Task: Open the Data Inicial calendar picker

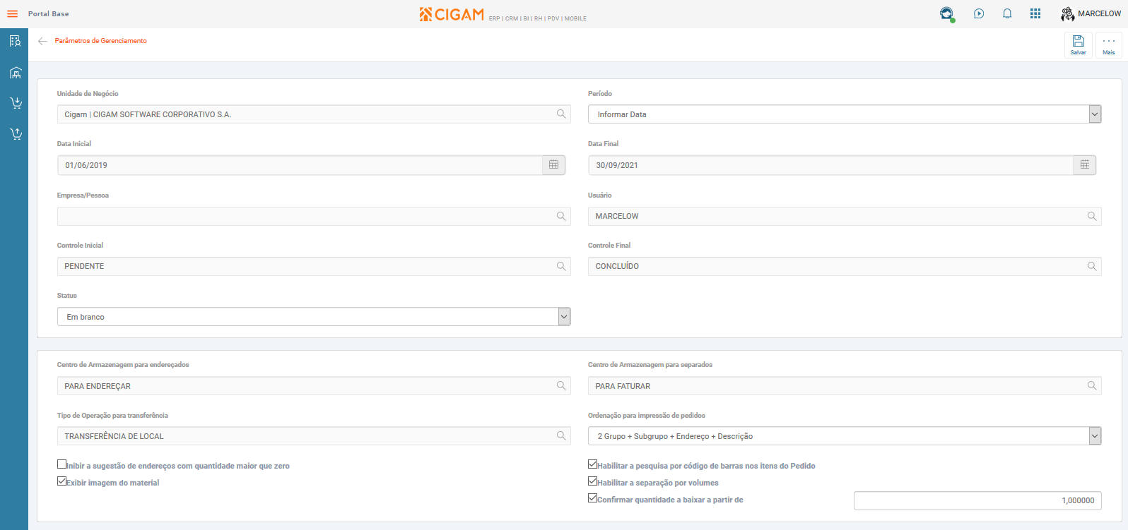Action: point(553,165)
